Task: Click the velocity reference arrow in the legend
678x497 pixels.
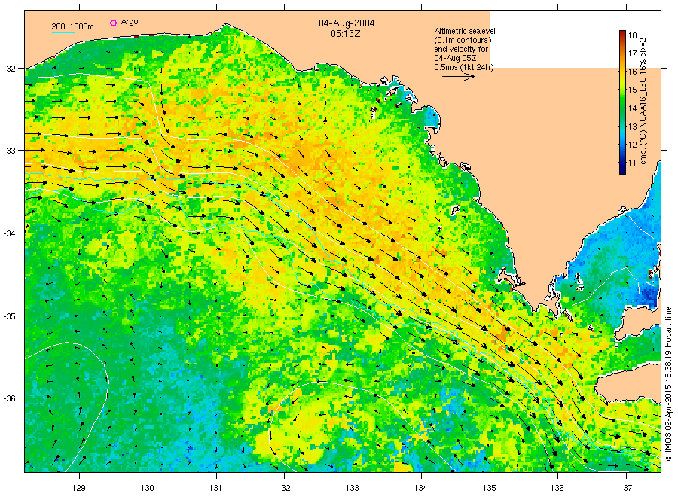Action: [459, 77]
